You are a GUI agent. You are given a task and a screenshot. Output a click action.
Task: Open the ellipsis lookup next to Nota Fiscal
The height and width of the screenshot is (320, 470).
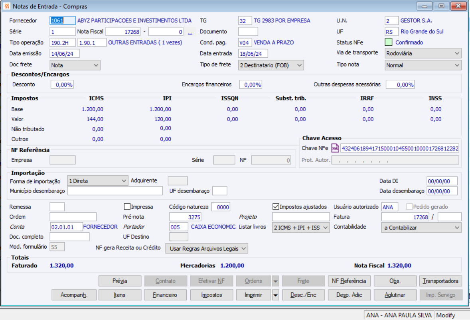pyautogui.click(x=190, y=32)
